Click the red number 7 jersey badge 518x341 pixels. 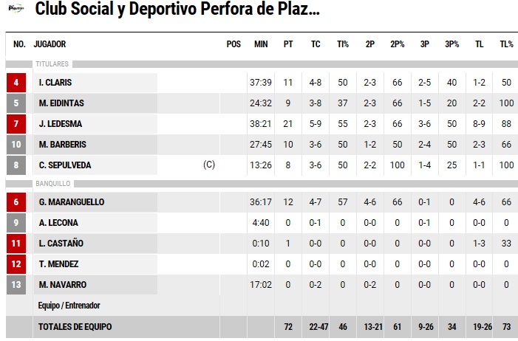(x=16, y=124)
